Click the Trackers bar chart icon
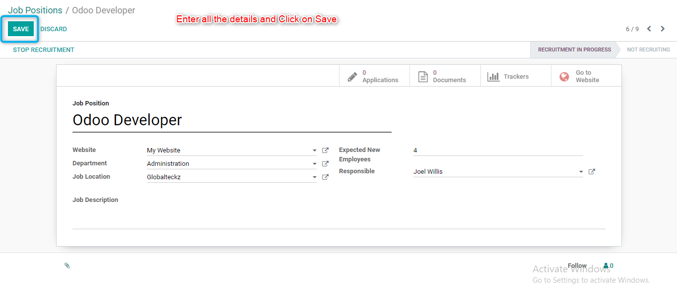The height and width of the screenshot is (300, 677). [493, 77]
